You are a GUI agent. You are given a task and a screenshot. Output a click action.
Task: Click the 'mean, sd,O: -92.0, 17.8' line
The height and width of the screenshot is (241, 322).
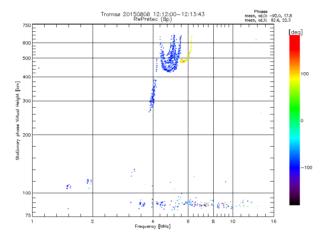(x=268, y=16)
